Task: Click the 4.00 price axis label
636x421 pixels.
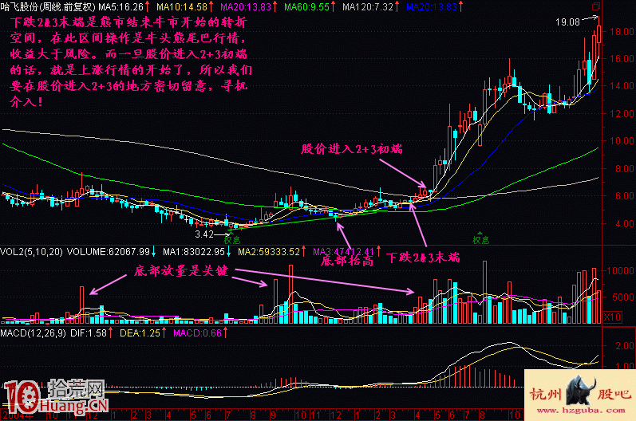Action: [x=625, y=224]
